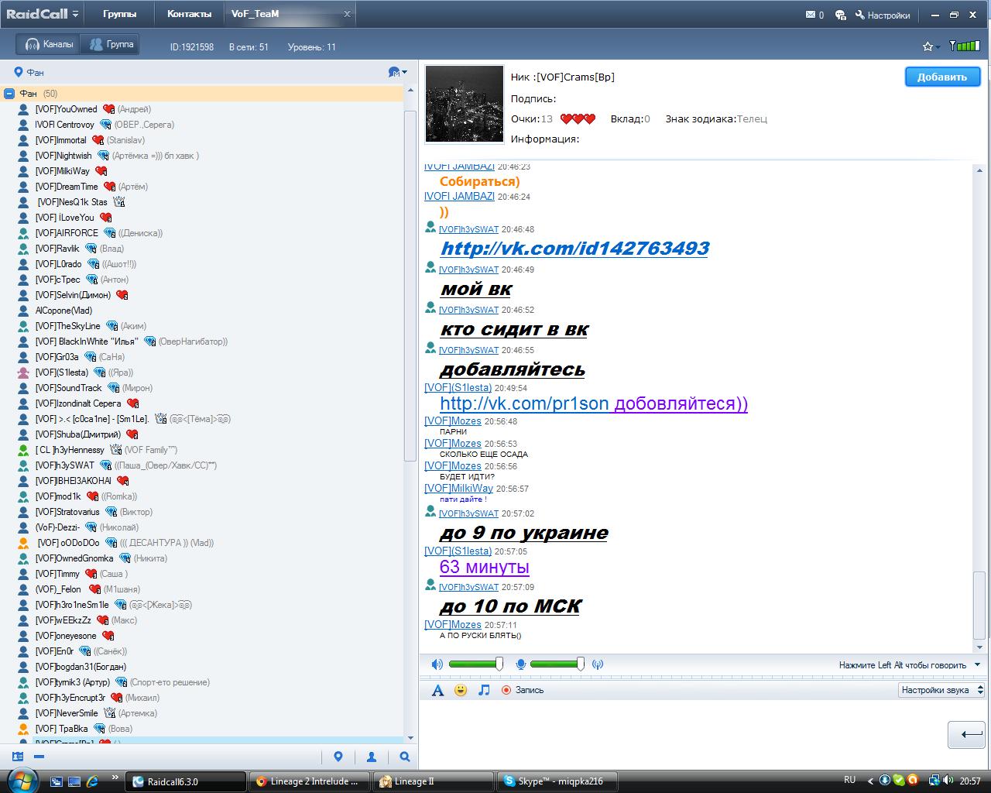Open the chat notifications icon in title bar
This screenshot has width=991, height=793.
coord(840,15)
